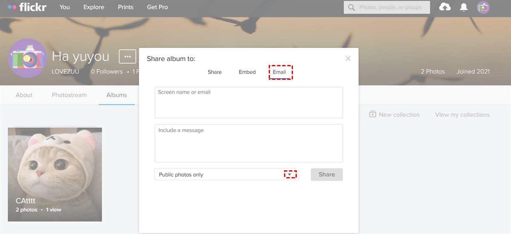
Task: Close the Share album dialog
Action: tap(348, 59)
